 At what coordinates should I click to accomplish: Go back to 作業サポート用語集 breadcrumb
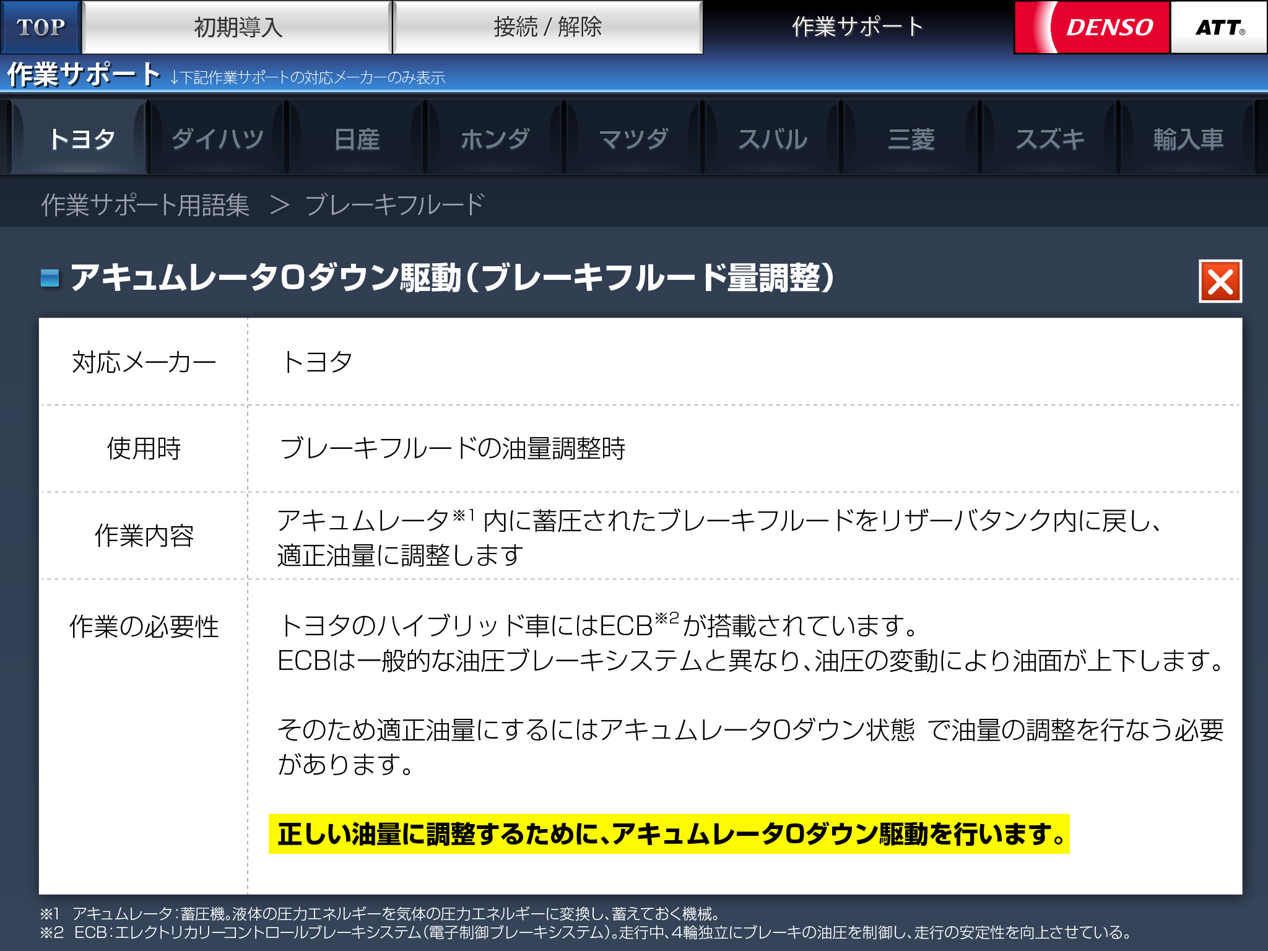click(x=145, y=205)
